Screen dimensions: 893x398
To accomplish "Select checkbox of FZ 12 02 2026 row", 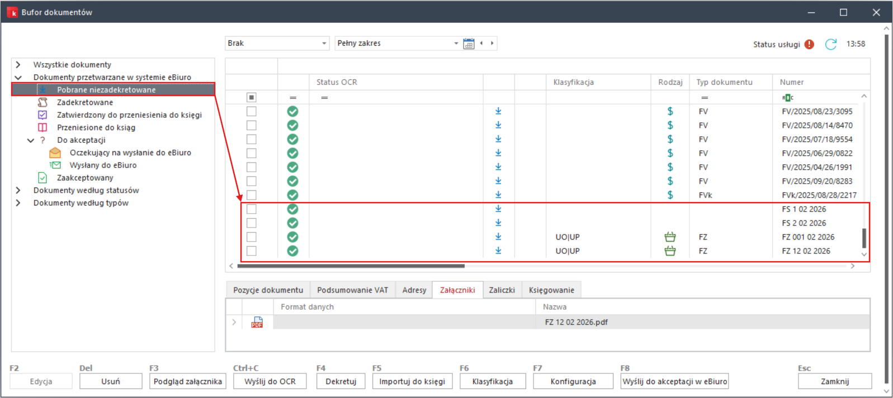I will tap(252, 251).
